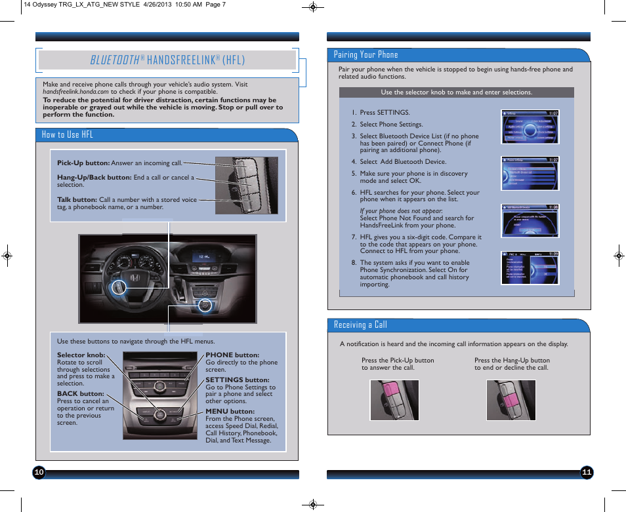Click the 'Pick-Up button:' label
The image size is (626, 512).
[x=83, y=163]
